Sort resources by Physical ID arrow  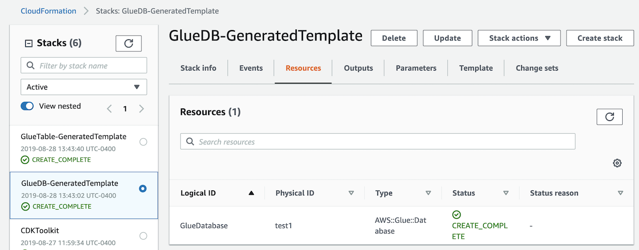(x=351, y=193)
